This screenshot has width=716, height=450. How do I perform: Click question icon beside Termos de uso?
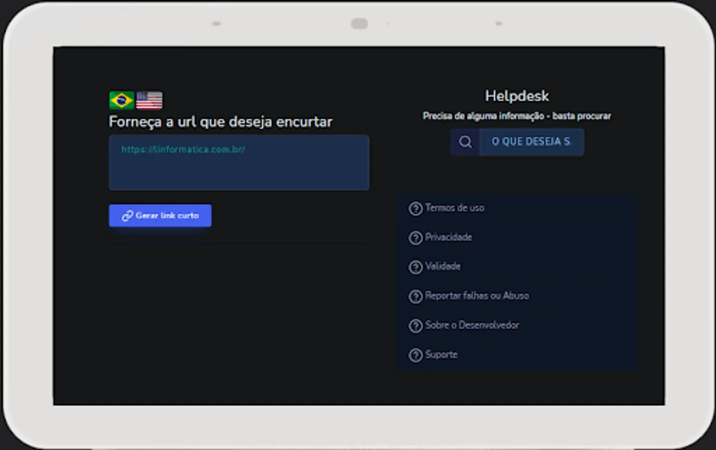(415, 208)
